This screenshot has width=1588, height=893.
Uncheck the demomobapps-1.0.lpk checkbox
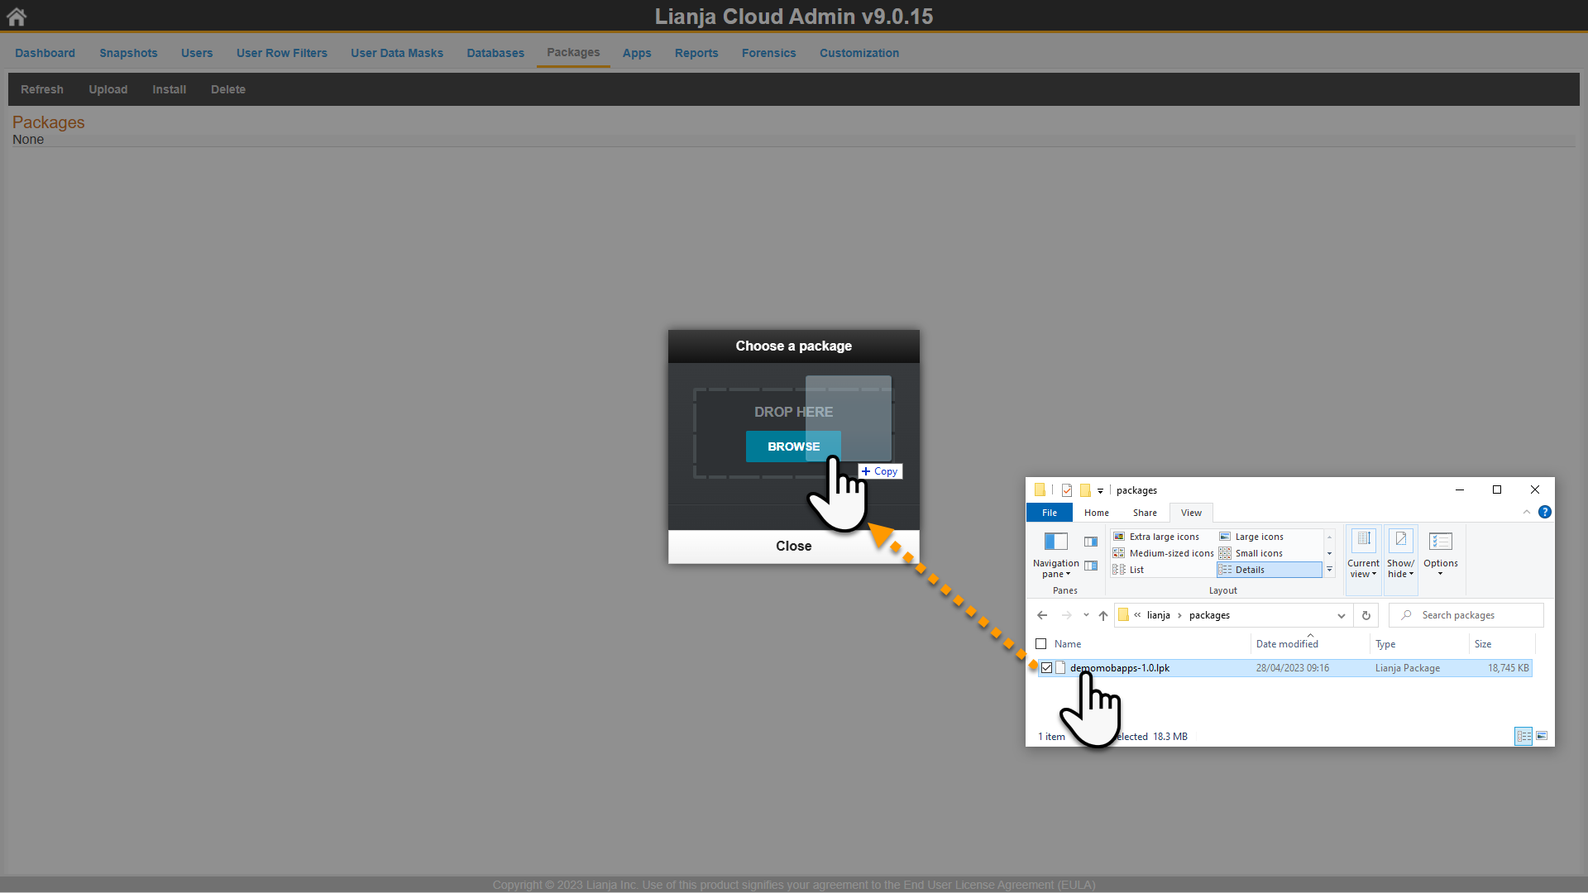point(1046,668)
